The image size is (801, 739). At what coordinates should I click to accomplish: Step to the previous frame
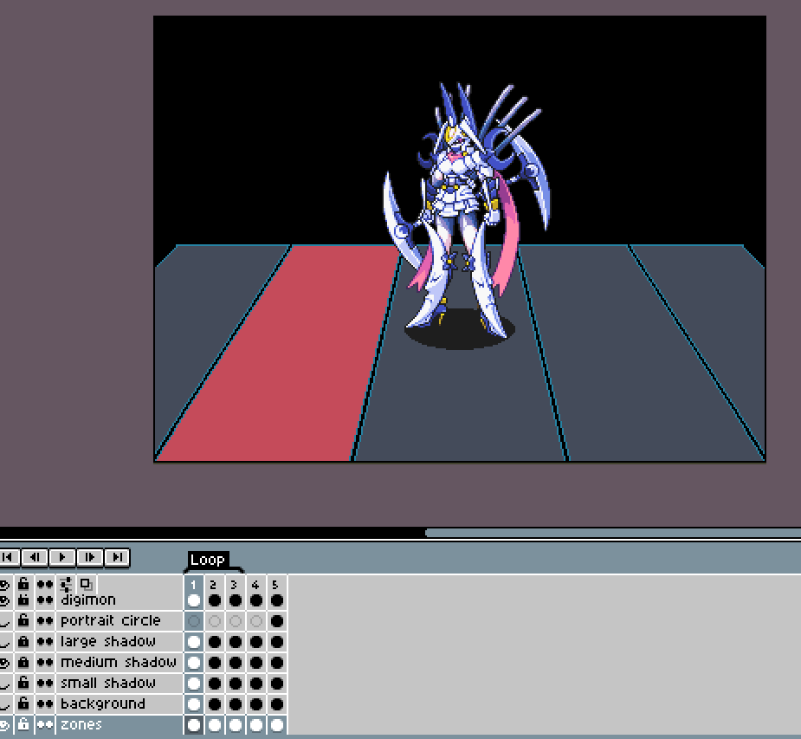[35, 557]
